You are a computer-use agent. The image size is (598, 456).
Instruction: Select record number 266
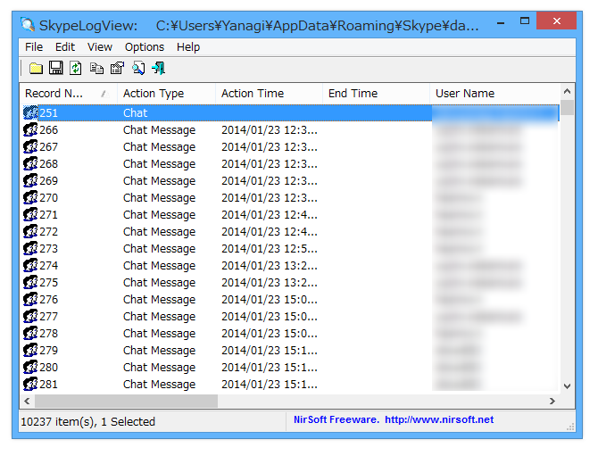48,129
